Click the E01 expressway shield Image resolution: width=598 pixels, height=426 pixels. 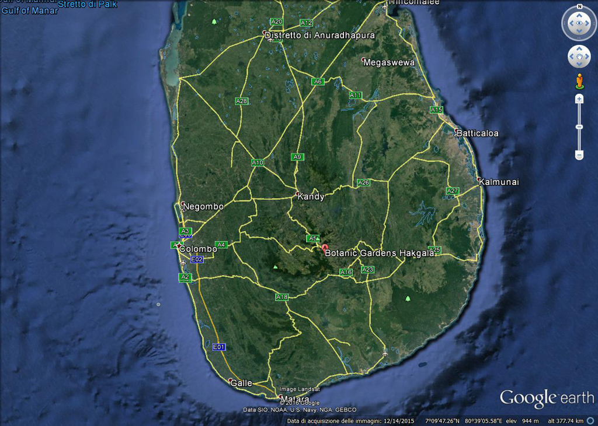(x=219, y=347)
